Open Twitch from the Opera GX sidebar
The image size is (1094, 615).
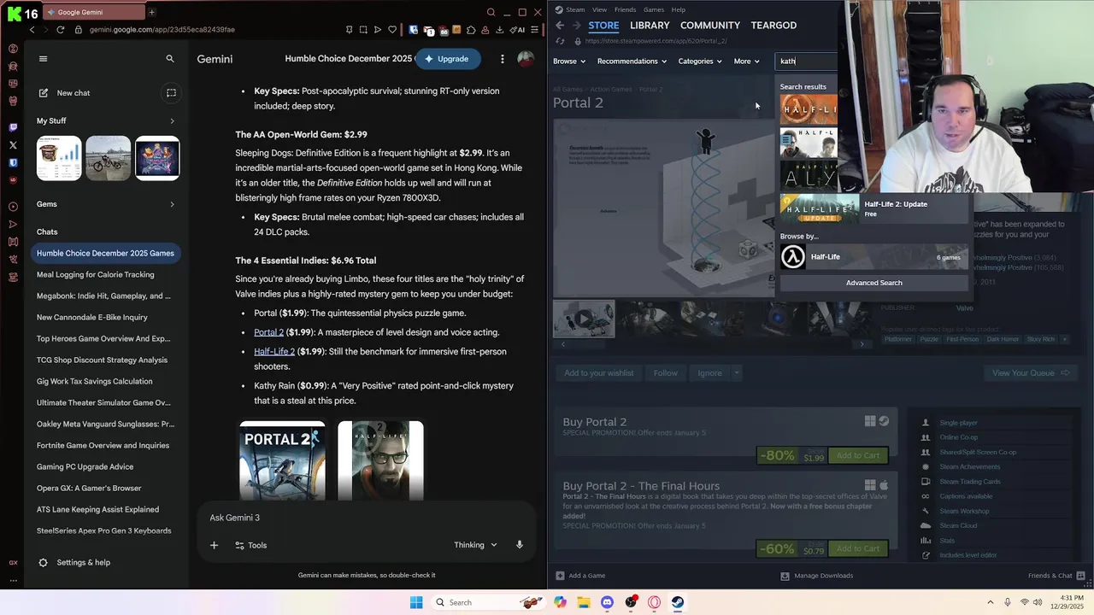(x=13, y=127)
